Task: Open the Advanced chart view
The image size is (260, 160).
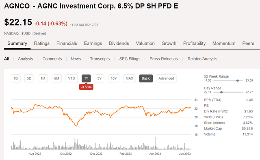Action: [x=166, y=78]
